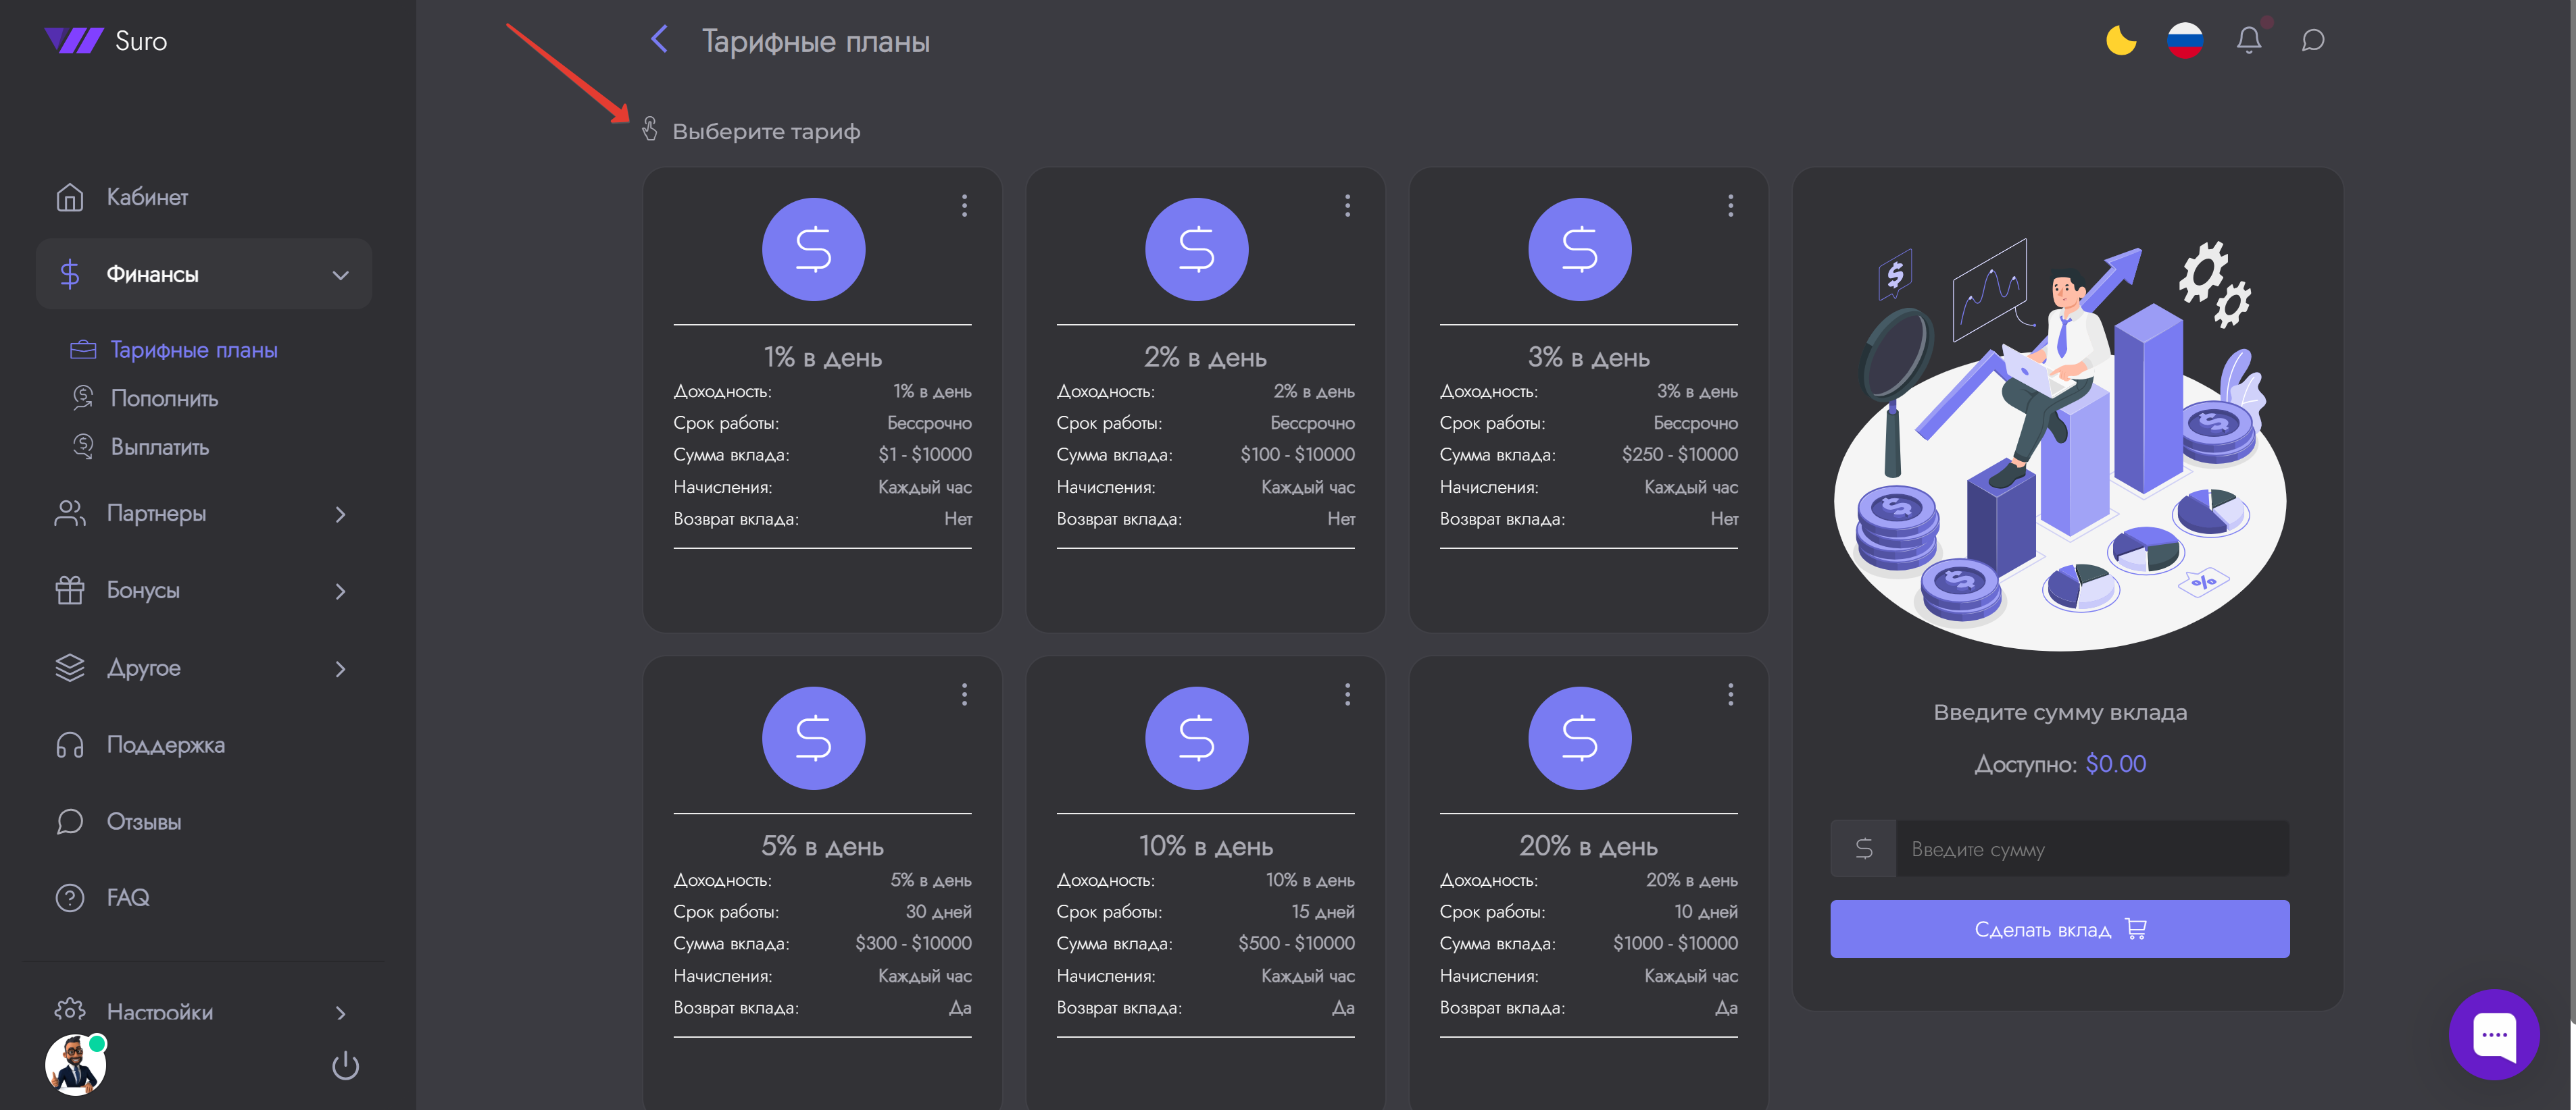Open FAQ in the sidebar

204,897
